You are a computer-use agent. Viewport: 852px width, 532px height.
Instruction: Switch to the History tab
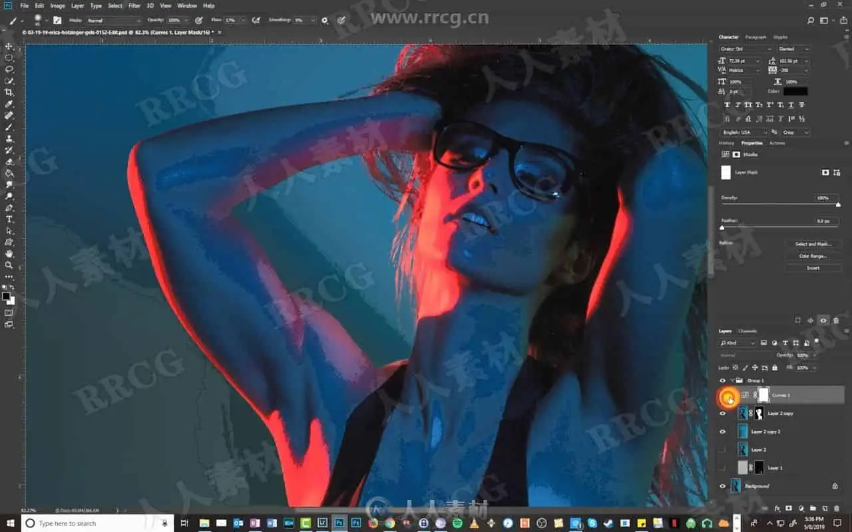click(x=726, y=143)
